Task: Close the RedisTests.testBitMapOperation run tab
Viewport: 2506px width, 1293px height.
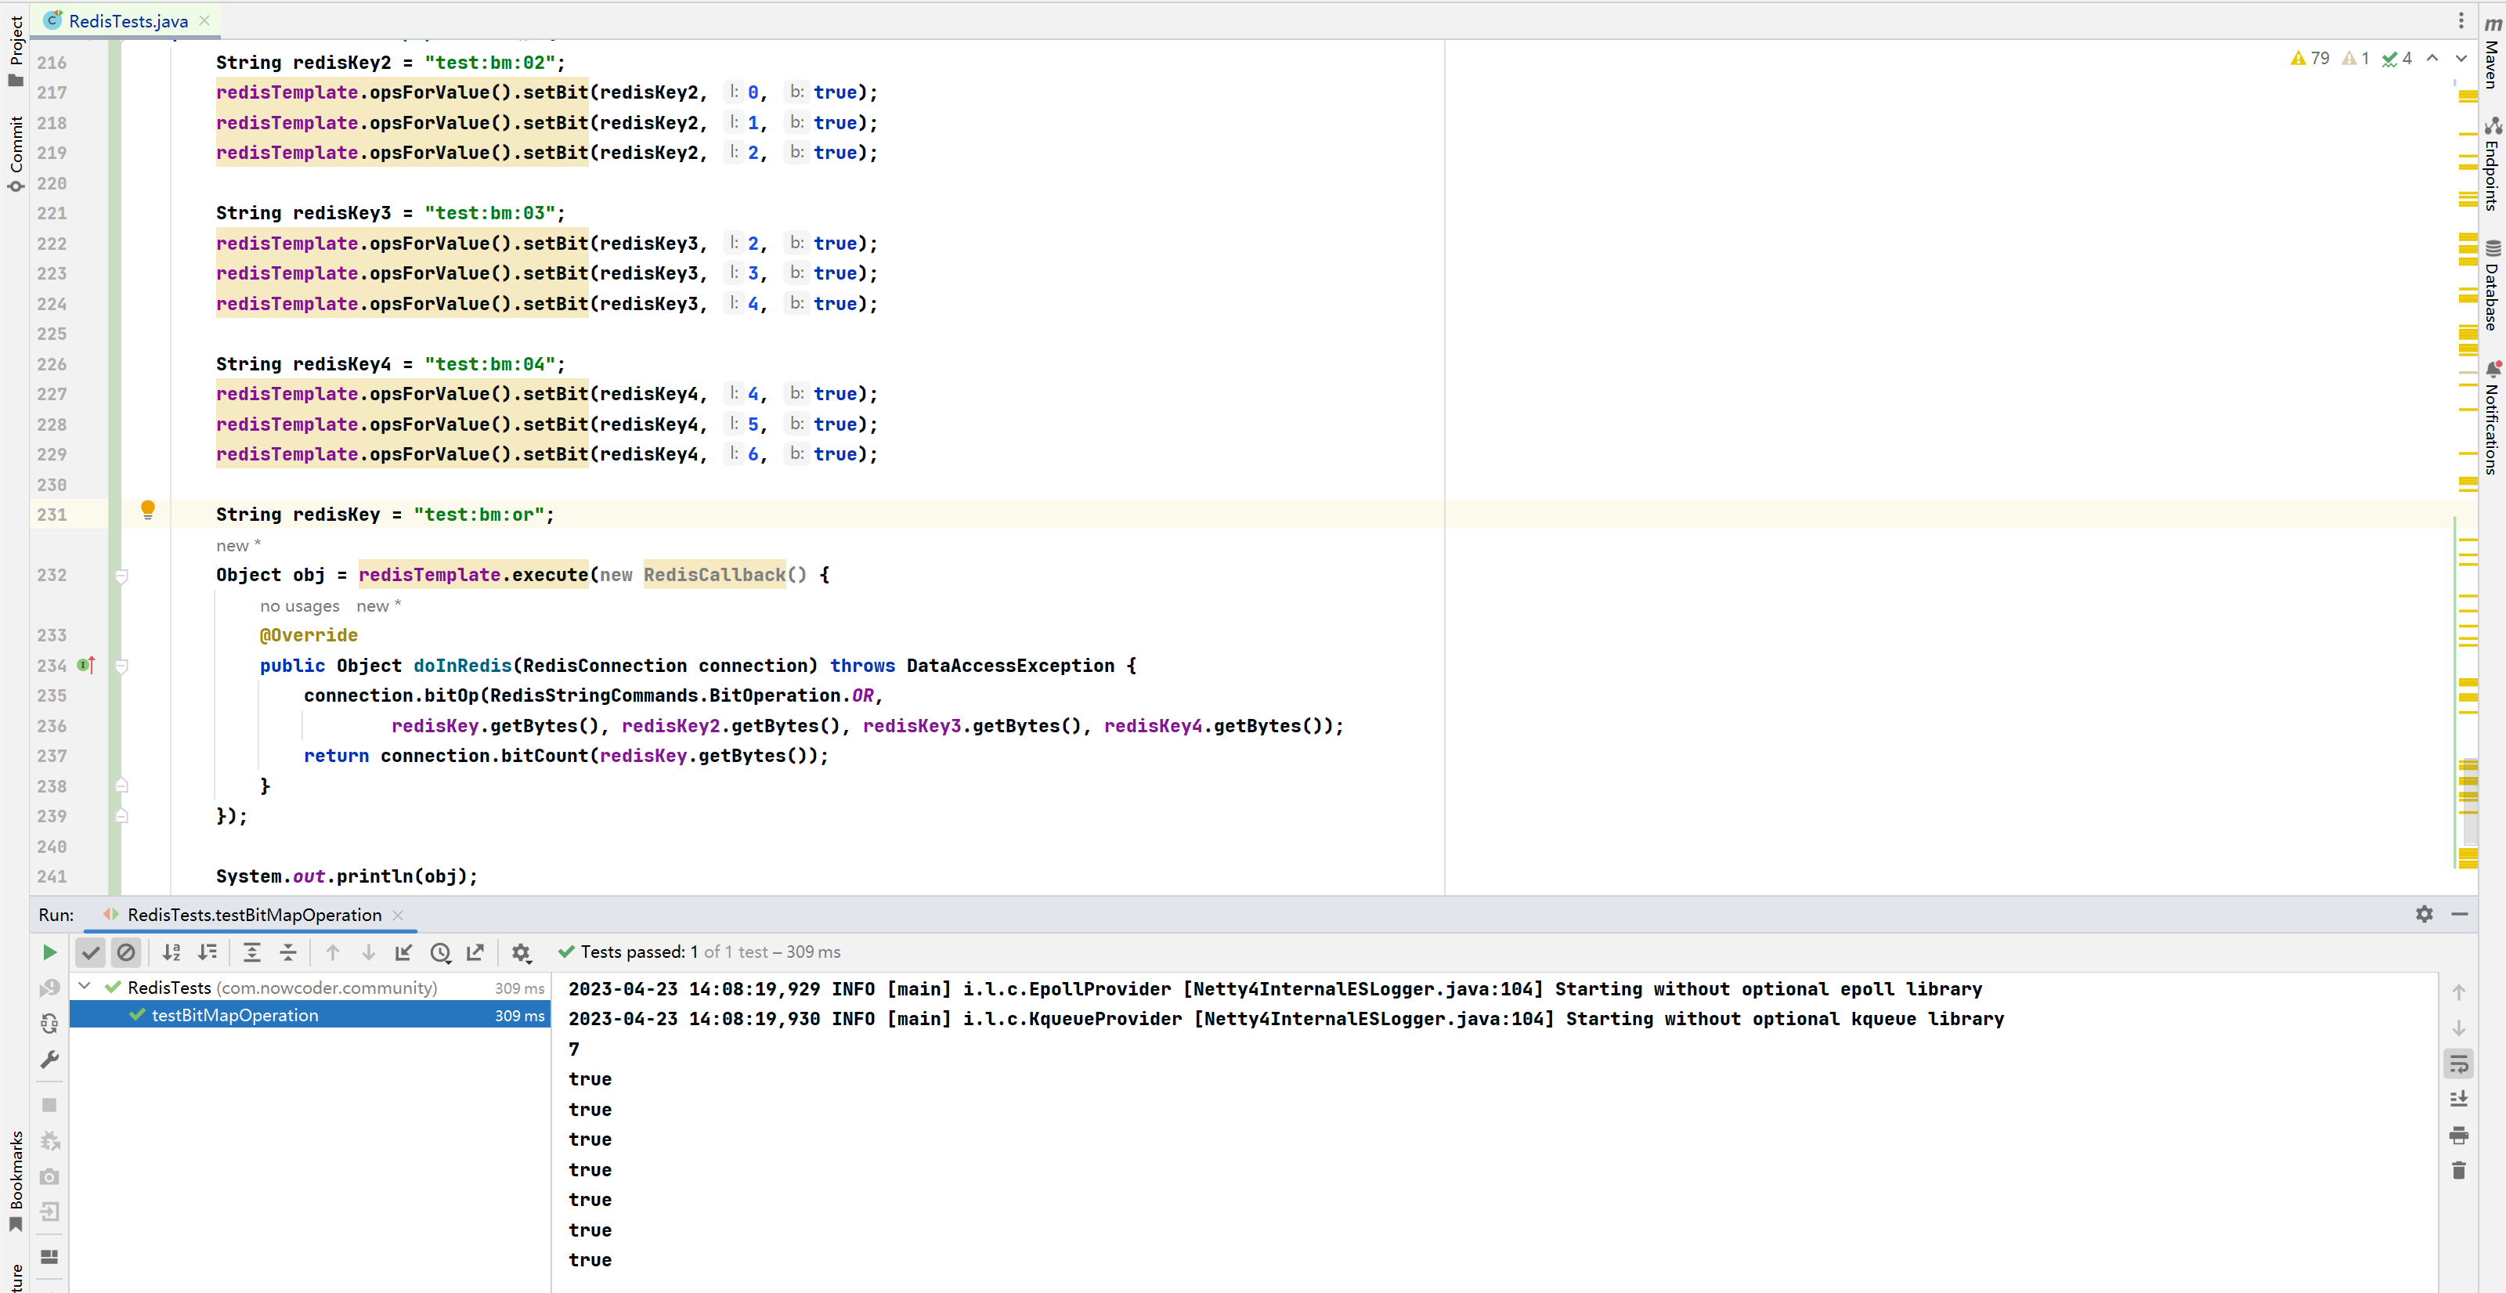Action: point(398,915)
